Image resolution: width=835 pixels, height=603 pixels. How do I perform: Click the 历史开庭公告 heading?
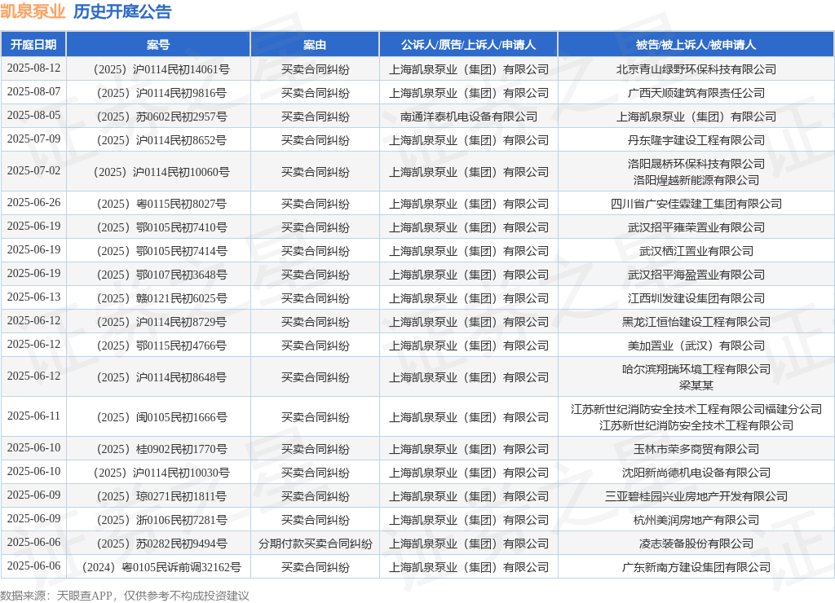click(x=122, y=11)
